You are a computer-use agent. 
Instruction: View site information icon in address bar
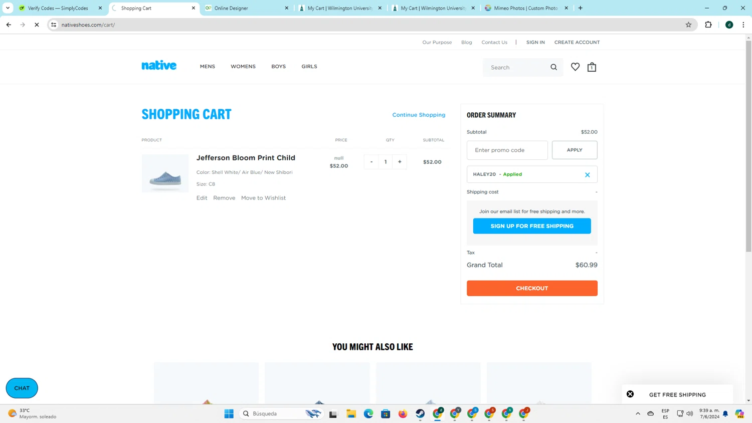click(x=54, y=25)
